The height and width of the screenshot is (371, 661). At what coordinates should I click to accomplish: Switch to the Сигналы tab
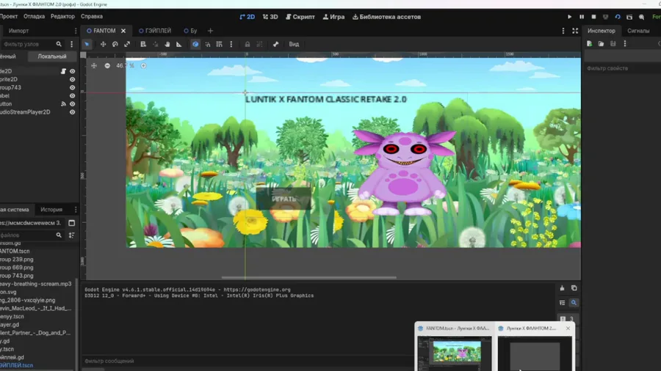click(638, 31)
